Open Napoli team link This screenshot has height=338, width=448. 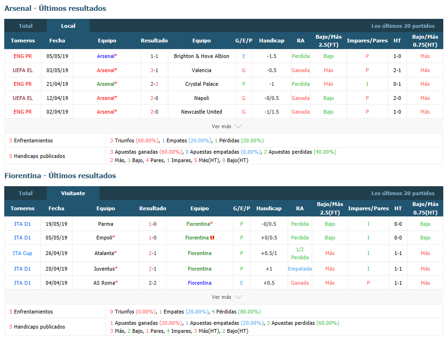tap(201, 98)
